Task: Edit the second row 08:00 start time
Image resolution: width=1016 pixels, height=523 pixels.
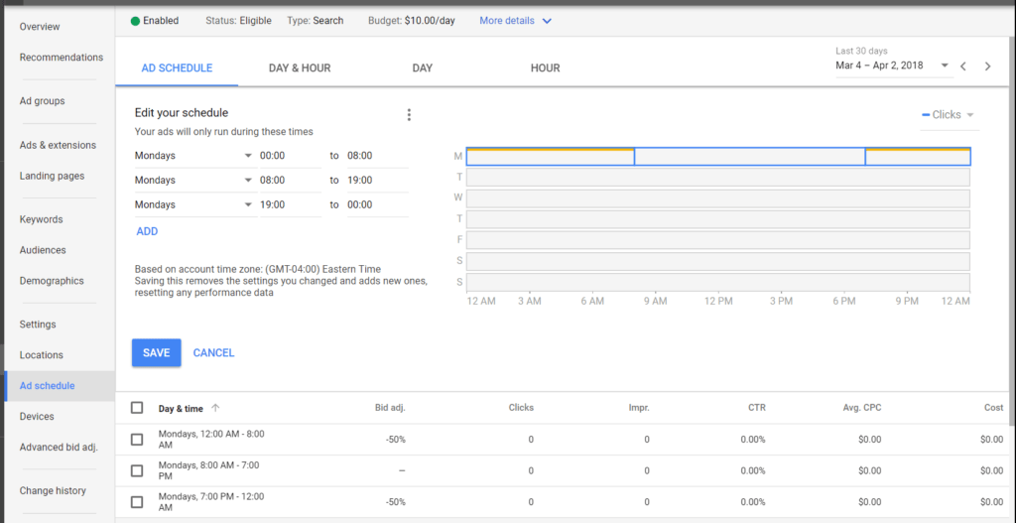Action: coord(291,181)
